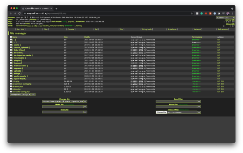
Task: Click the green Grammarly-style extension icon
Action: [x=201, y=13]
